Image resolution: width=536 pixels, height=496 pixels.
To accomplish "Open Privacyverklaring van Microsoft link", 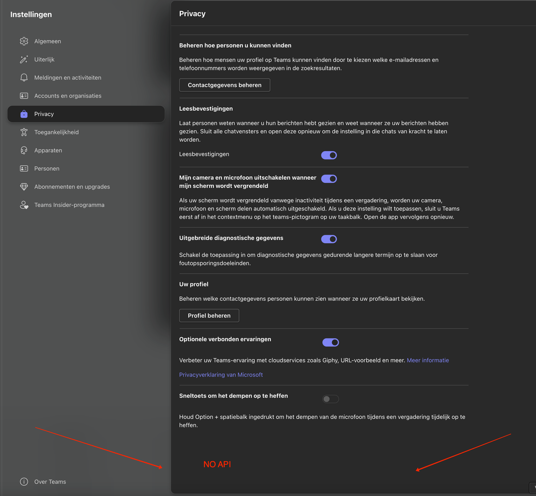I will pyautogui.click(x=221, y=375).
